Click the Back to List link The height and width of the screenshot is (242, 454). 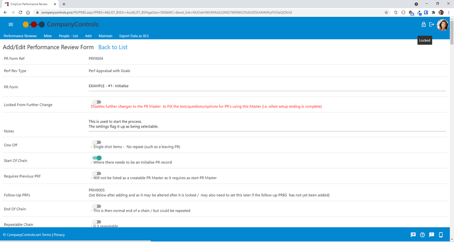113,47
